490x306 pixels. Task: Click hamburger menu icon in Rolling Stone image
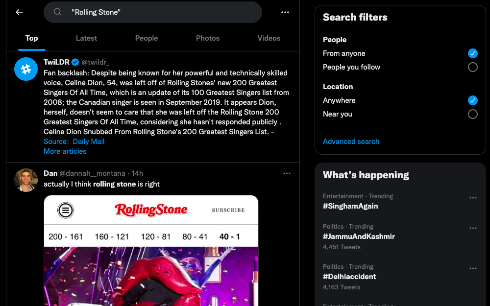tap(66, 210)
